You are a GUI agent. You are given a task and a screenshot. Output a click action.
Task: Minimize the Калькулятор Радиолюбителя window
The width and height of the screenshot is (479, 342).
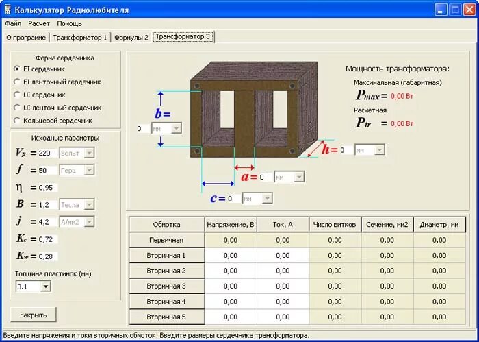[440, 10]
